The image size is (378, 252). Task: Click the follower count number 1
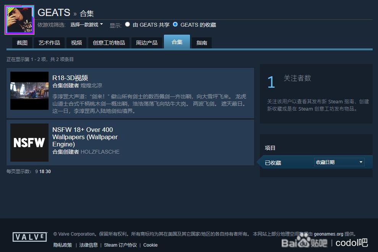coord(271,82)
